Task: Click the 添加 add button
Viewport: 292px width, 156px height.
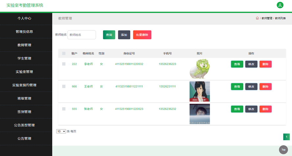Action: point(124,35)
